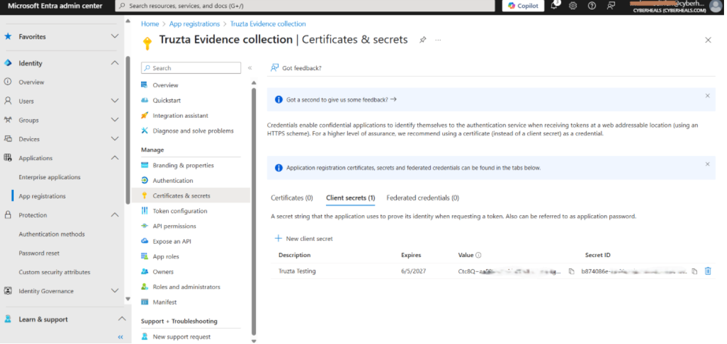
Task: Select Certificates & secrets in the menu
Action: [181, 196]
